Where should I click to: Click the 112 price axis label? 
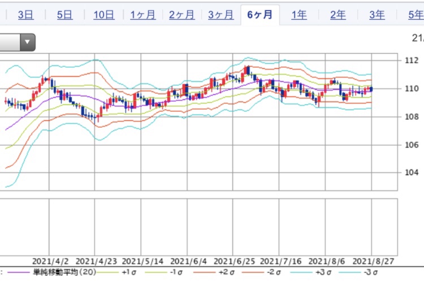[412, 60]
